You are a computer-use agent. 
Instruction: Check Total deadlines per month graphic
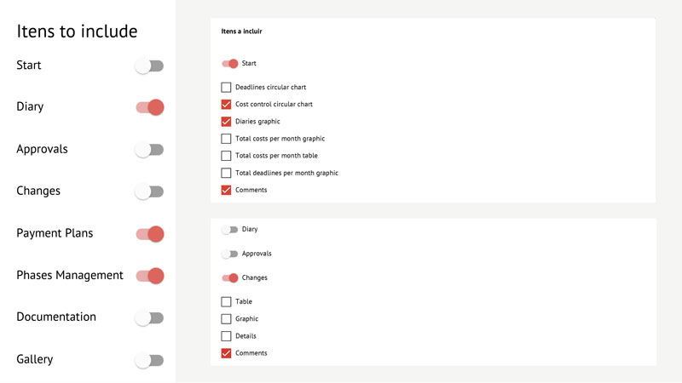[x=226, y=173]
